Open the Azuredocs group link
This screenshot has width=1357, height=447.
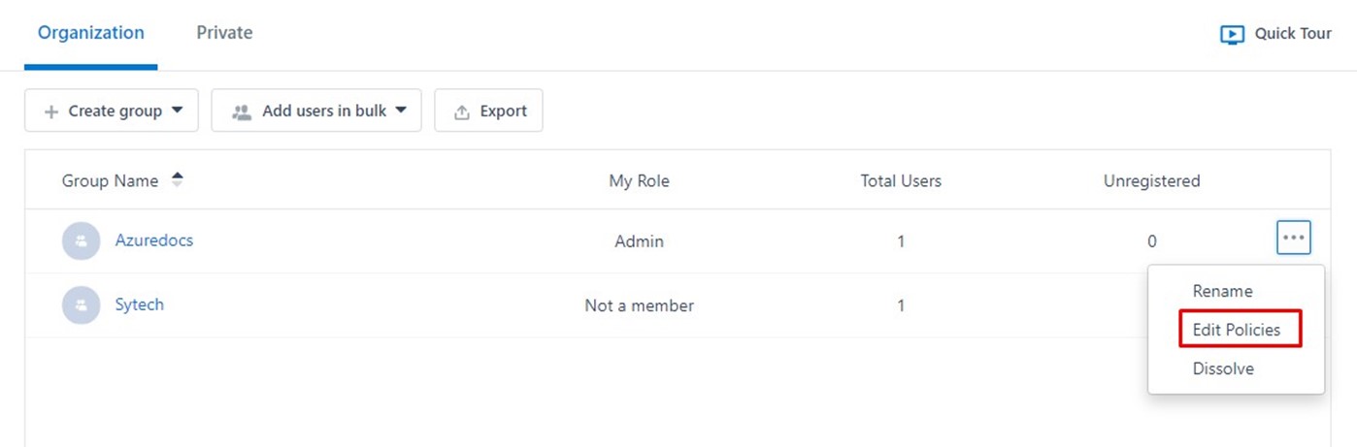tap(153, 240)
